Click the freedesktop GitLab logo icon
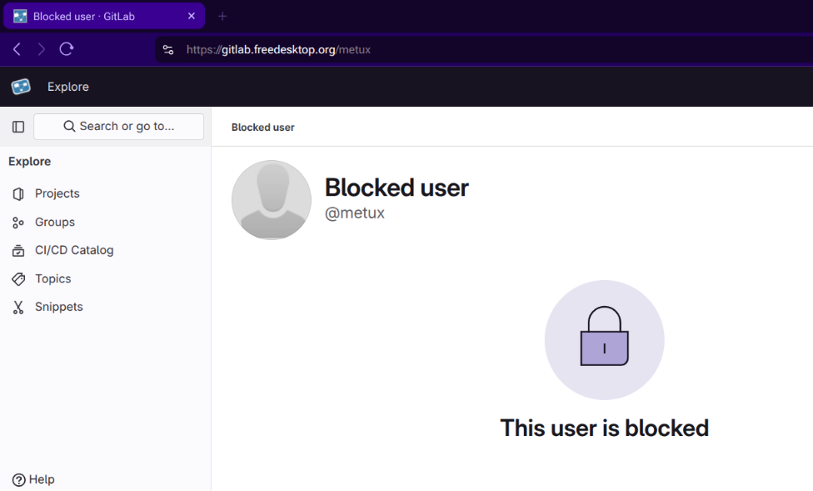 [21, 87]
